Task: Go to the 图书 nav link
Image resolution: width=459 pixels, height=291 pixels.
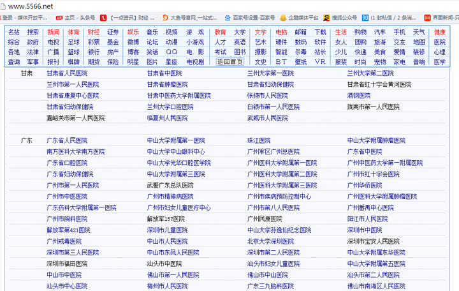Action: [240, 52]
